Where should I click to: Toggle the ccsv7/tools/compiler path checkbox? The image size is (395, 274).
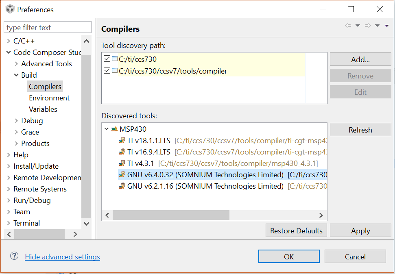107,71
